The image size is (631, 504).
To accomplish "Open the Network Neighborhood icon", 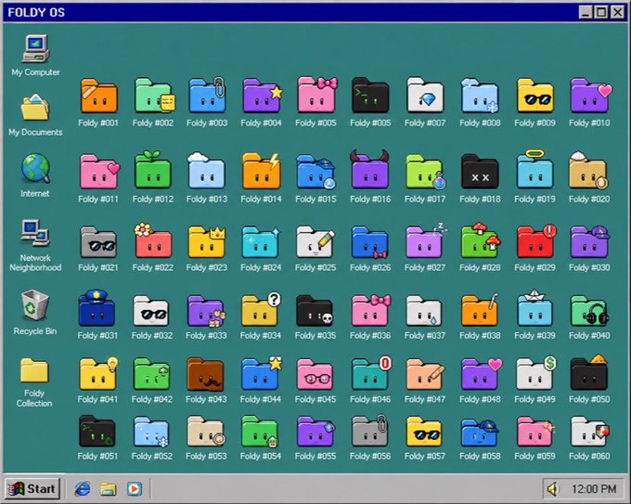I will [x=35, y=233].
